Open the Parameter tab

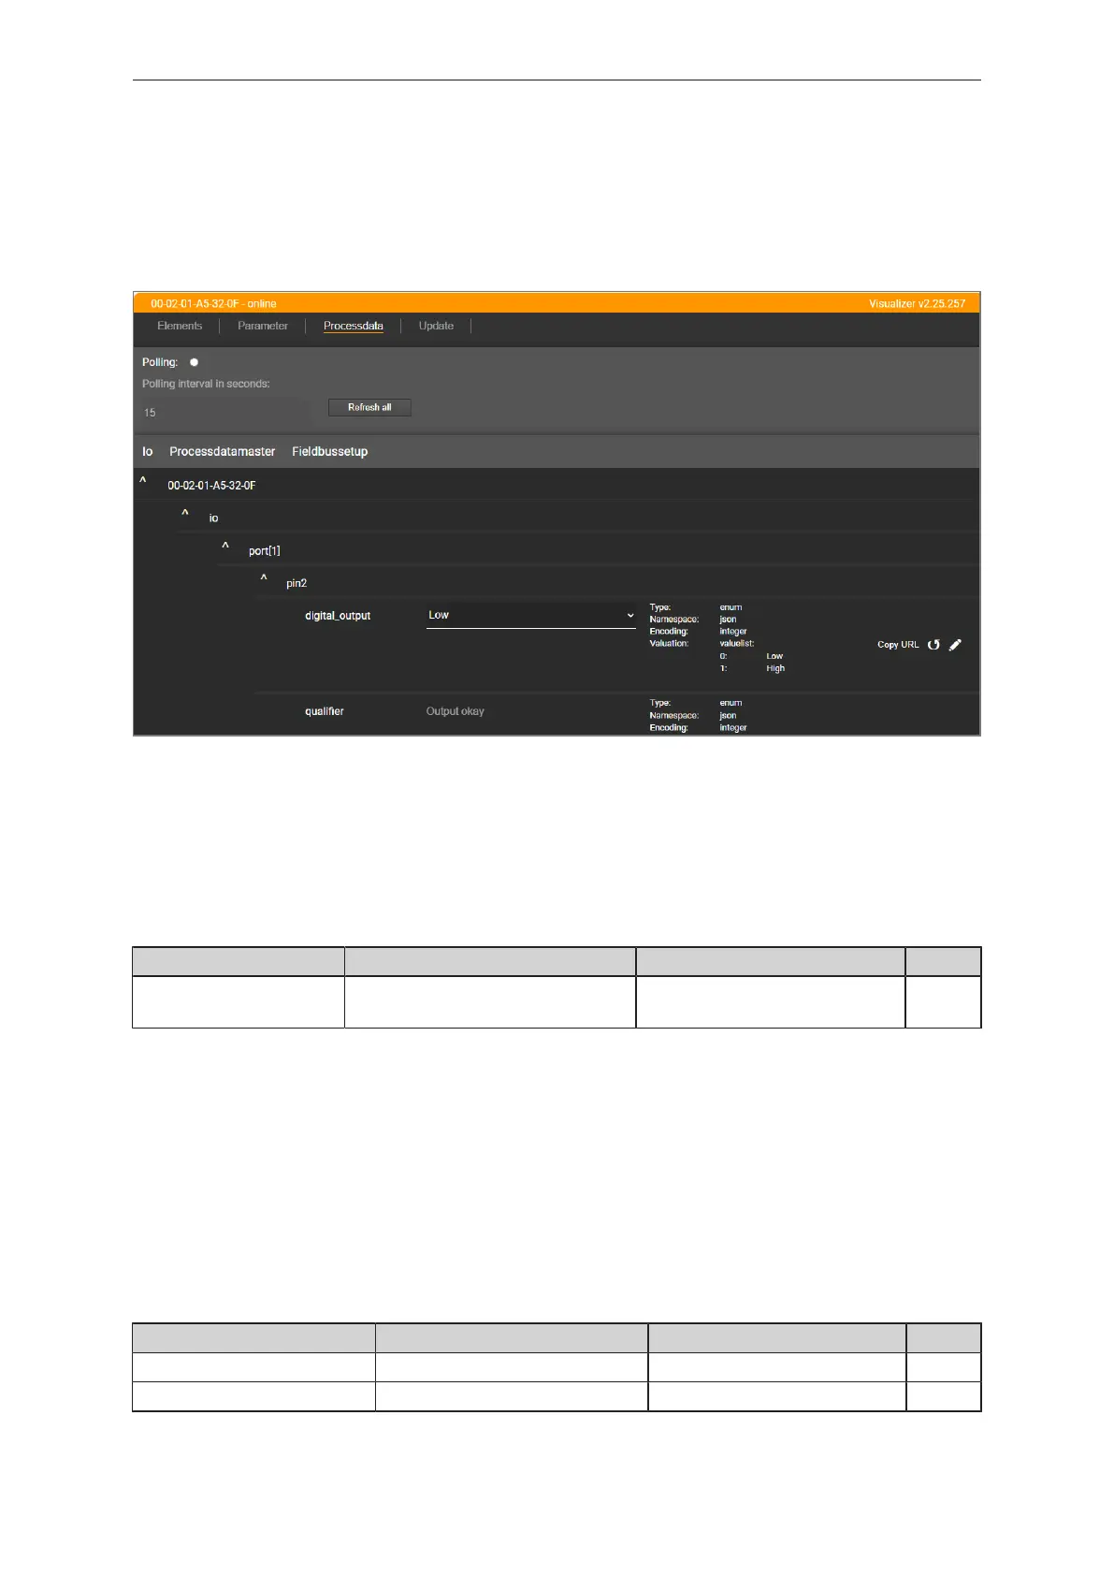pyautogui.click(x=263, y=326)
